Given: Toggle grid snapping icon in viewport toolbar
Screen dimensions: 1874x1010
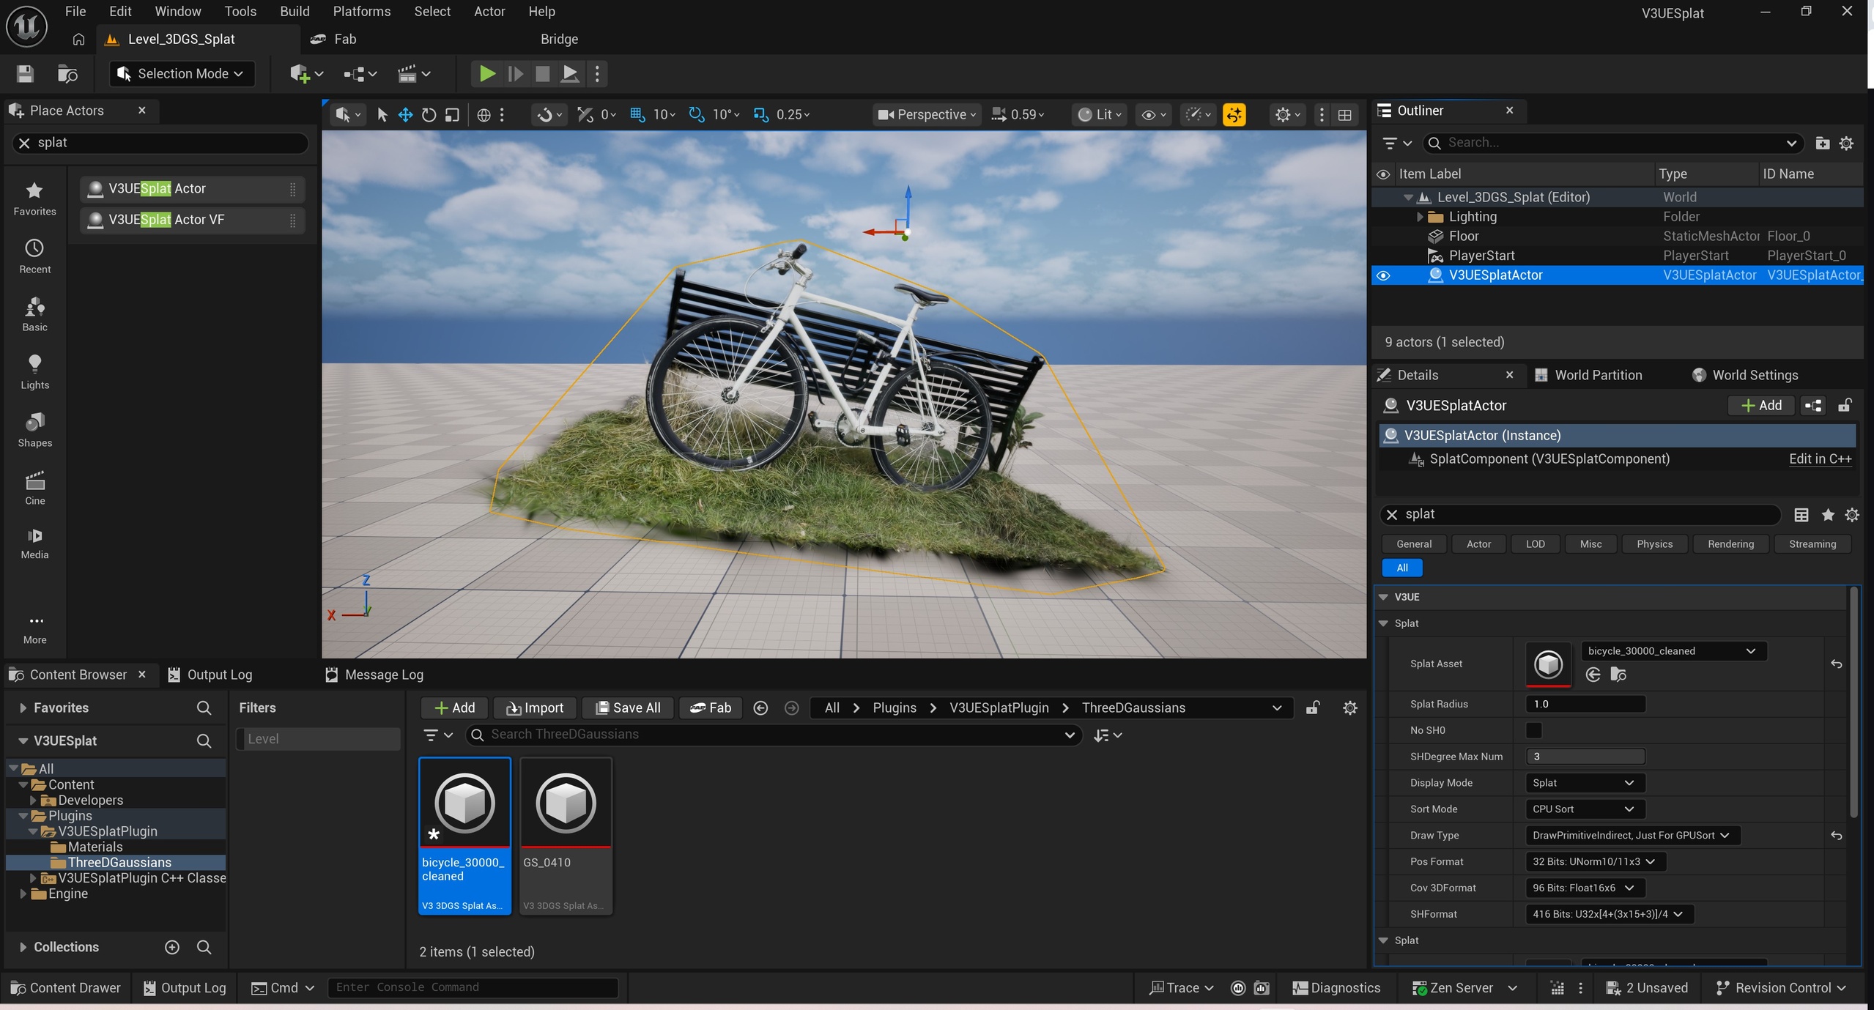Looking at the screenshot, I should point(637,114).
